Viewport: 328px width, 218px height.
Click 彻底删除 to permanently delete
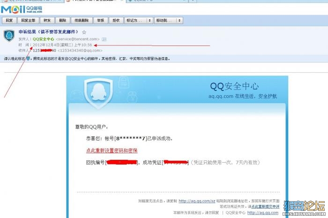click(x=82, y=20)
